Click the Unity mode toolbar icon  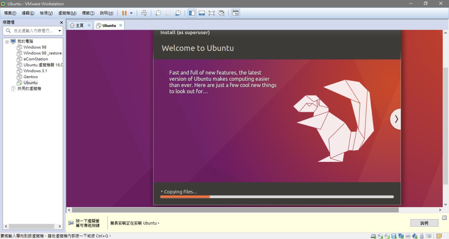[x=221, y=13]
